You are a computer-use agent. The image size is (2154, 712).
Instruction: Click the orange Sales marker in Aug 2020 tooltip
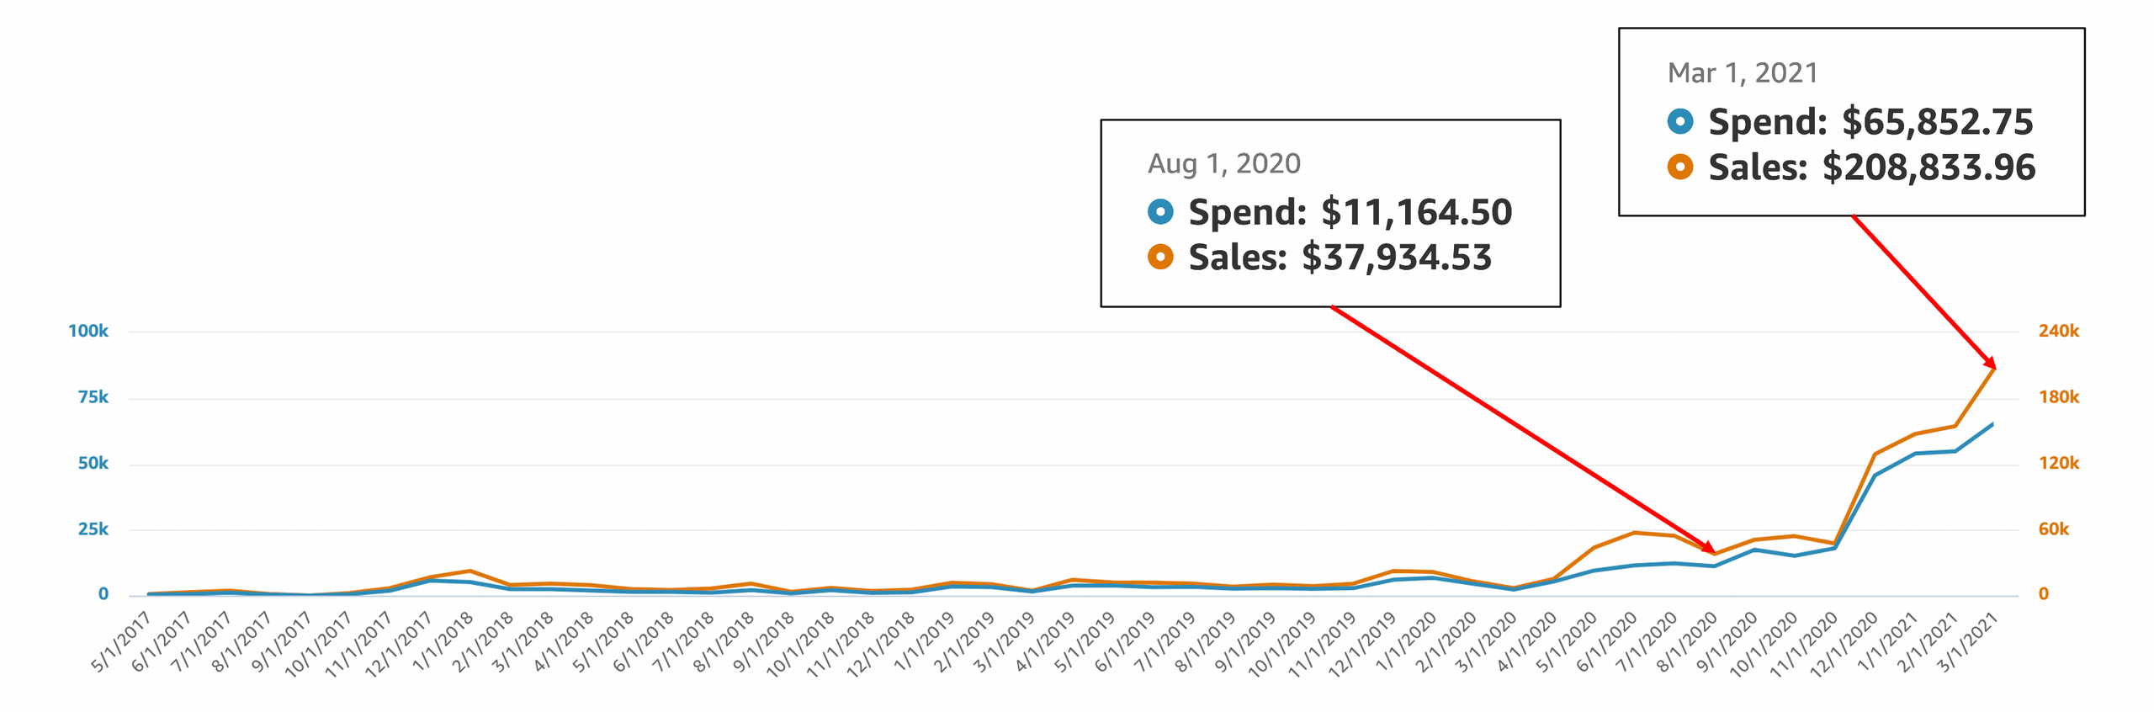pos(1159,257)
